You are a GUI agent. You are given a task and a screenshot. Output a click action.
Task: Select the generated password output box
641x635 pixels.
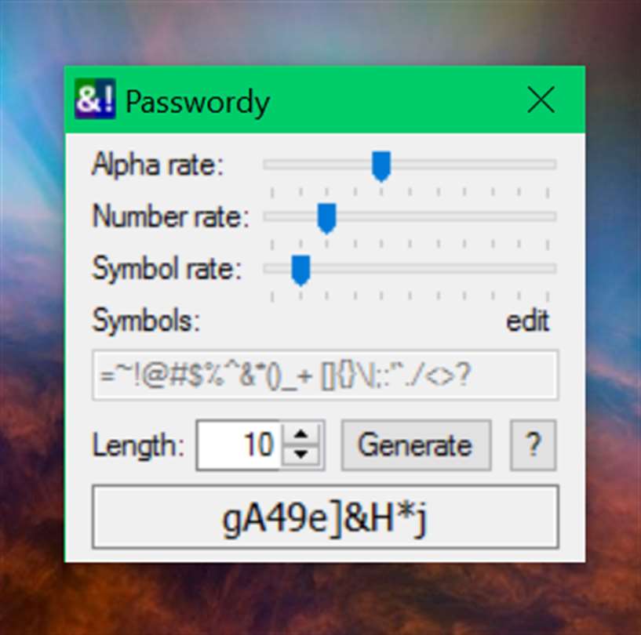point(325,517)
